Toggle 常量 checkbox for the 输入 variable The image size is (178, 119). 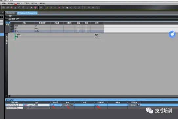click(x=86, y=28)
